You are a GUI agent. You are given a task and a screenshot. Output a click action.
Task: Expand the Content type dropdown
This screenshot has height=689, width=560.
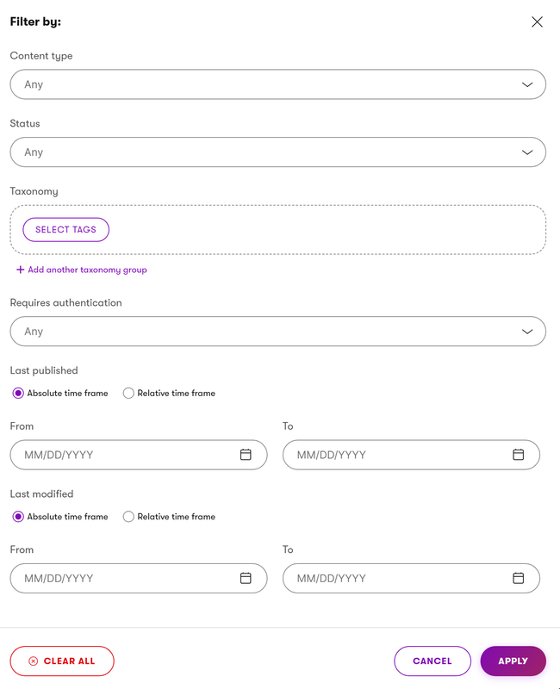coord(277,84)
